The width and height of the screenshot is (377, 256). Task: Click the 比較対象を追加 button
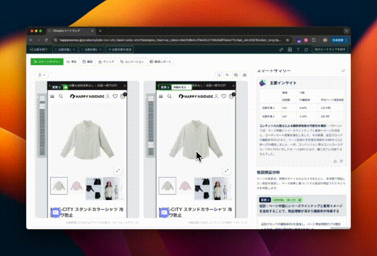120,49
